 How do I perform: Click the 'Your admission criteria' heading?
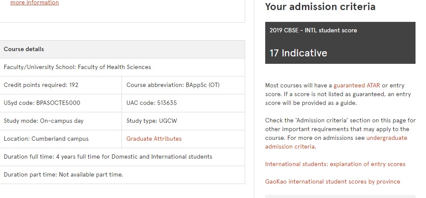320,7
